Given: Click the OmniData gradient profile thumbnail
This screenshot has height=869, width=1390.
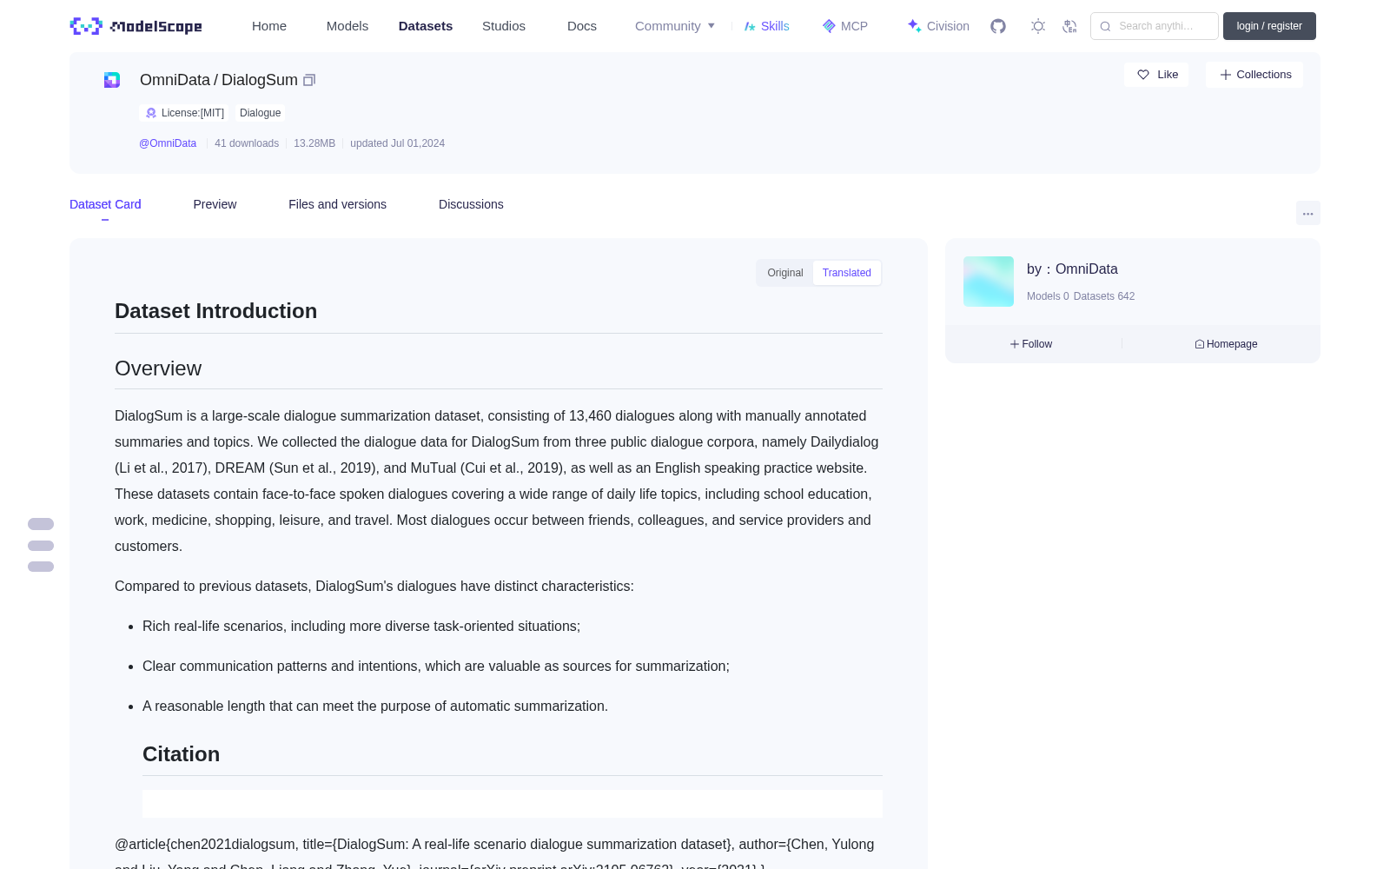Looking at the screenshot, I should point(989,282).
